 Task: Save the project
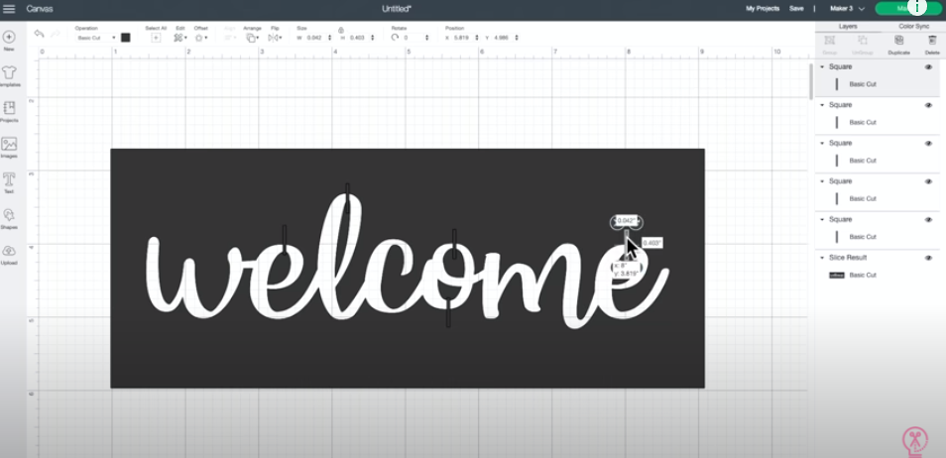(x=796, y=9)
